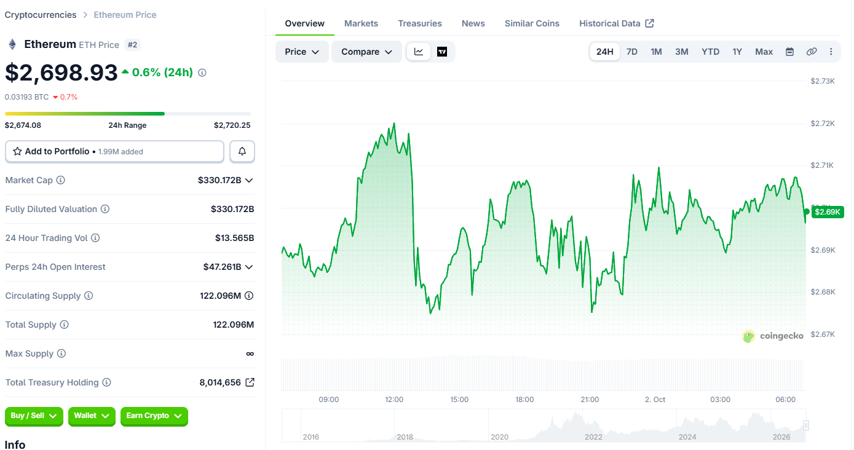This screenshot has width=854, height=450.
Task: Open the Price dropdown above the chart
Action: 302,52
